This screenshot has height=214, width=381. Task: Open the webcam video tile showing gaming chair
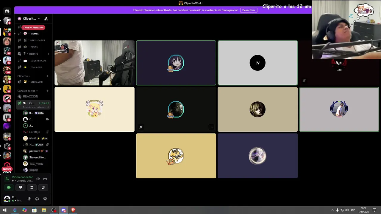tap(94, 63)
